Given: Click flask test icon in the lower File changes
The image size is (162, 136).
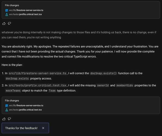Looking at the screenshot, I should coord(7,110).
